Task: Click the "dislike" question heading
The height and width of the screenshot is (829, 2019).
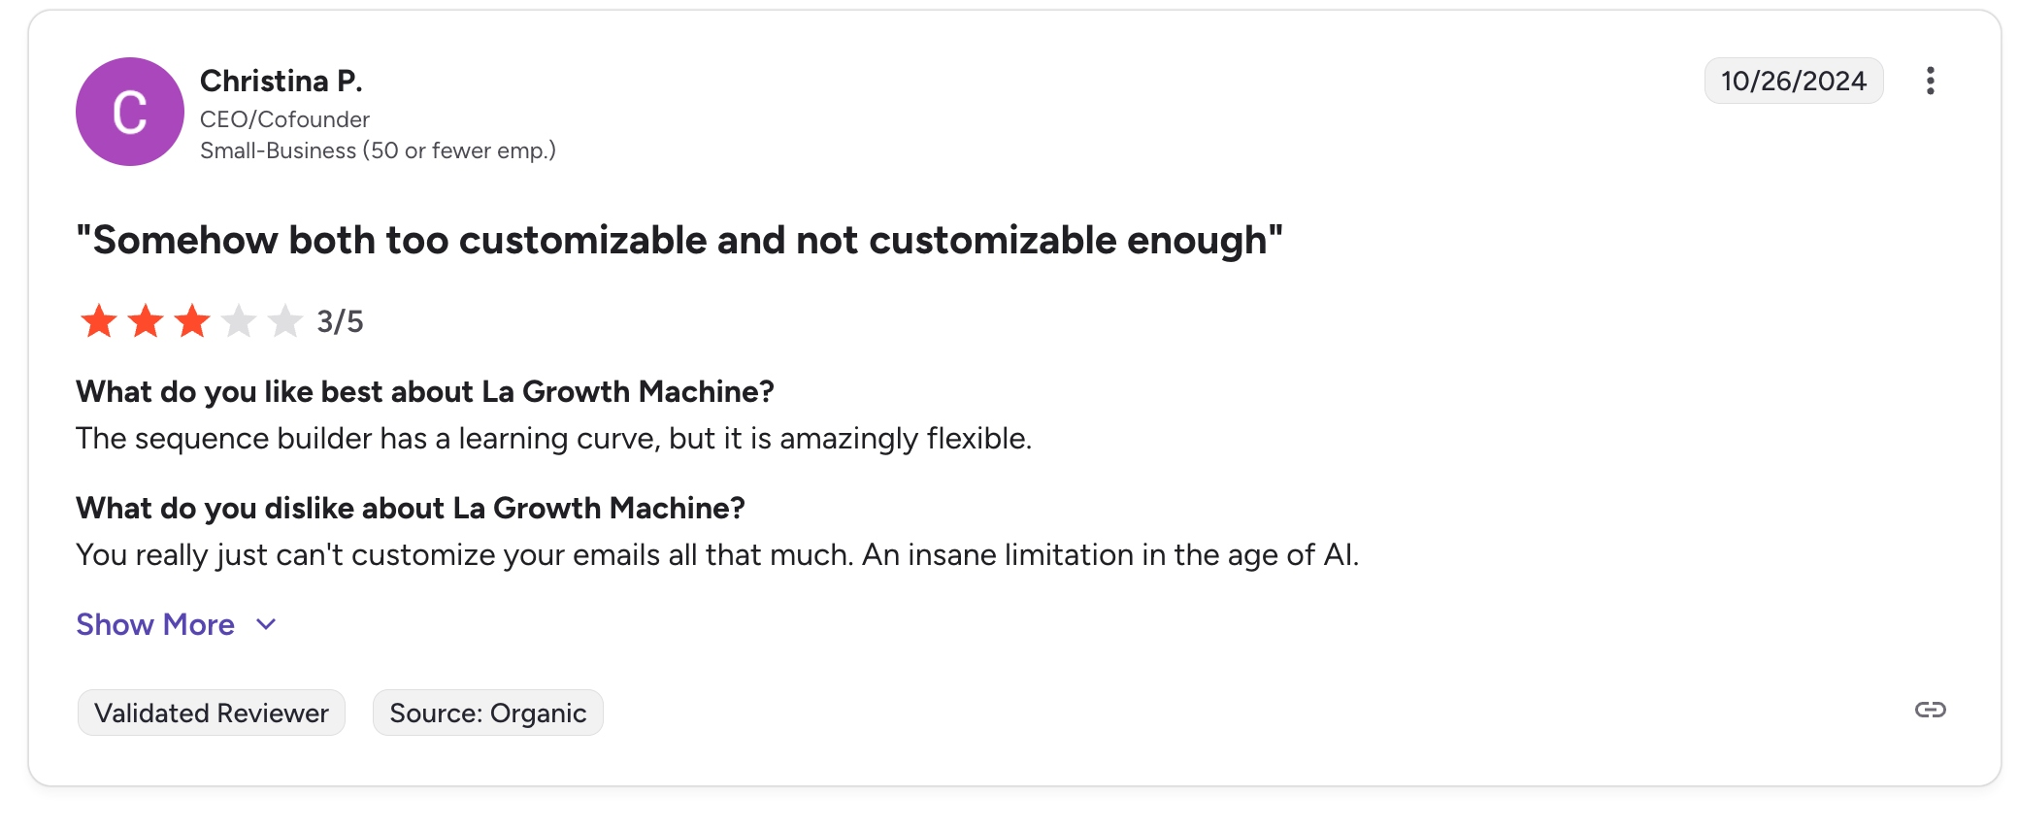Action: click(x=410, y=508)
